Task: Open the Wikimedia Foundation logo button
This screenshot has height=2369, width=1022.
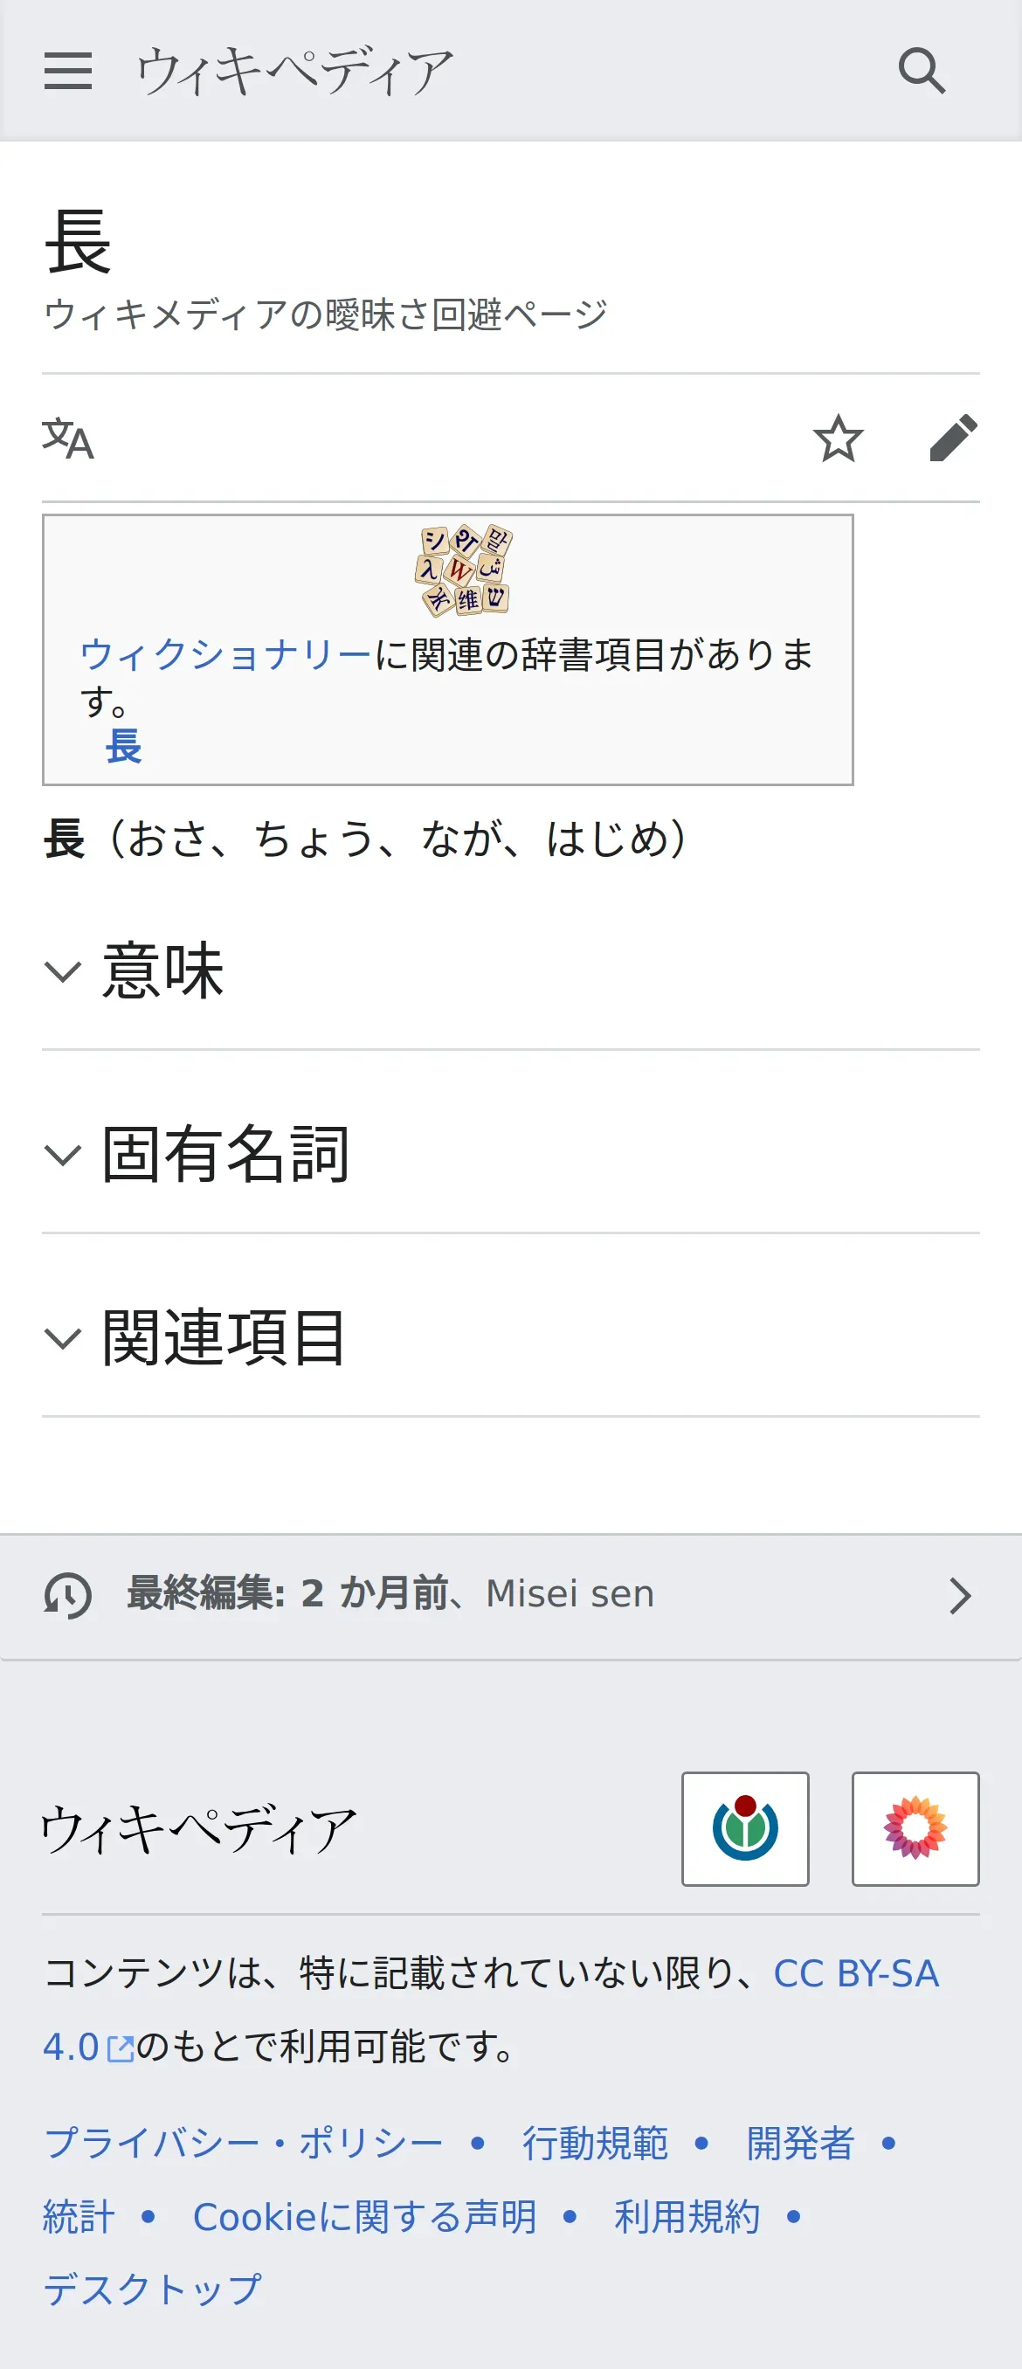Action: tap(745, 1829)
